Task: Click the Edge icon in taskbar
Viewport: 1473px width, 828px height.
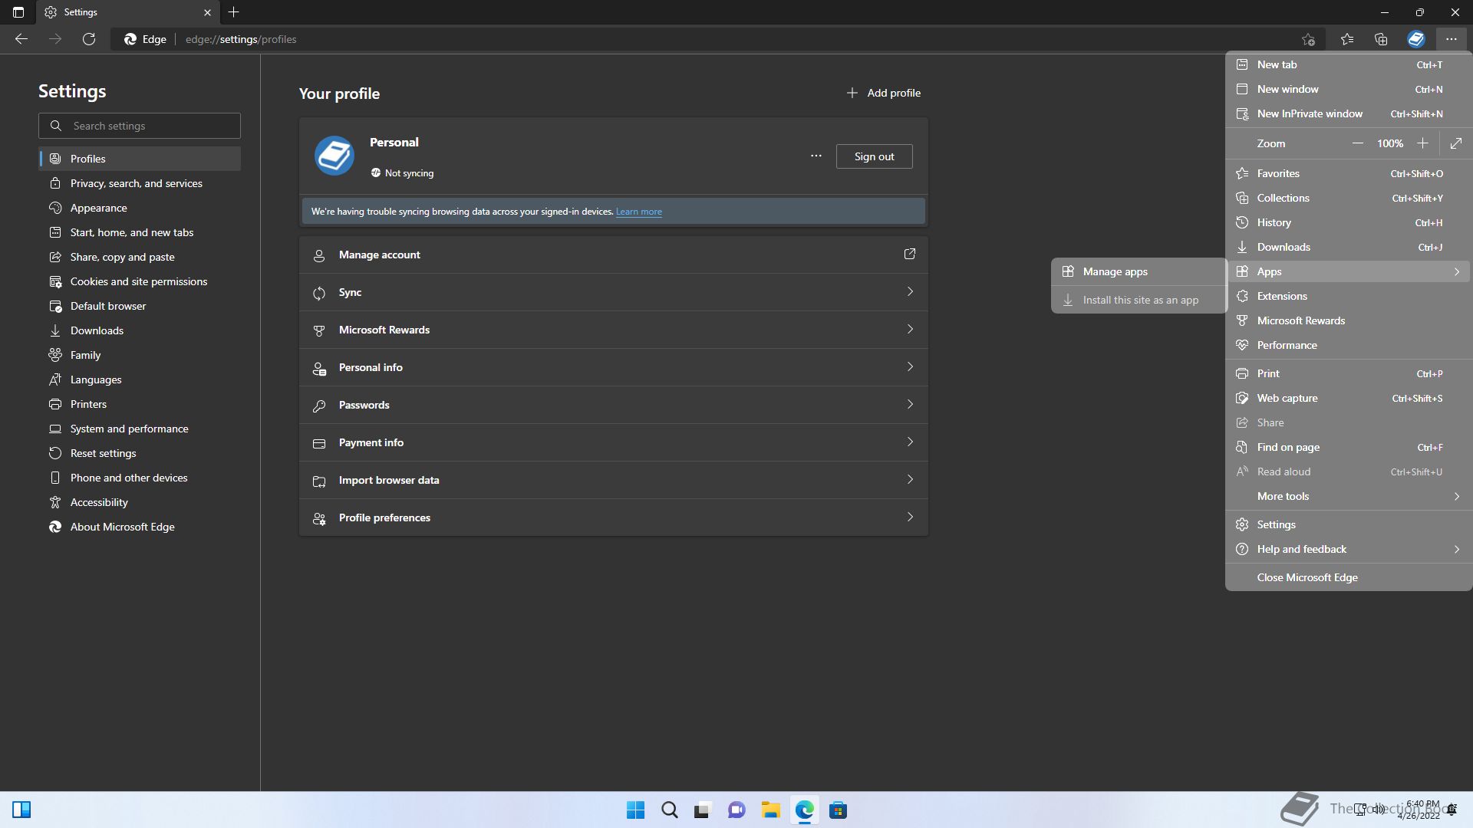Action: (804, 810)
